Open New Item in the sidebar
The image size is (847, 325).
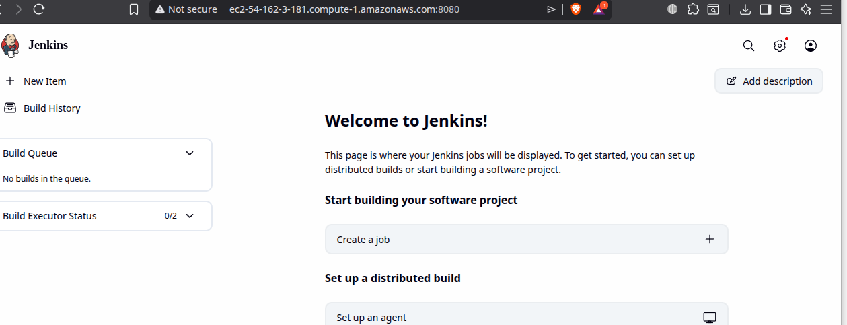click(36, 81)
